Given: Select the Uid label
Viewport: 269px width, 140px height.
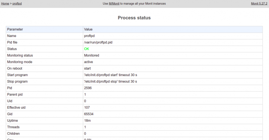Looking at the screenshot, I should (10, 101).
